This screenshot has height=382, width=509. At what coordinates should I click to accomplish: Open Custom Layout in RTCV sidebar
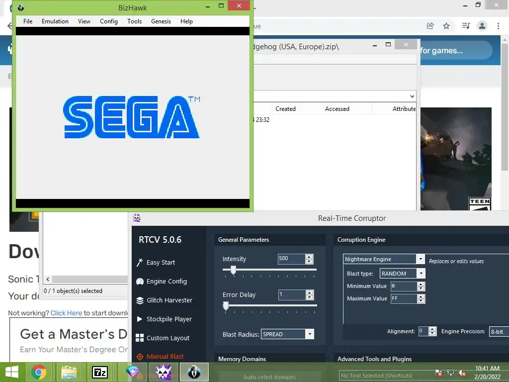pos(163,338)
